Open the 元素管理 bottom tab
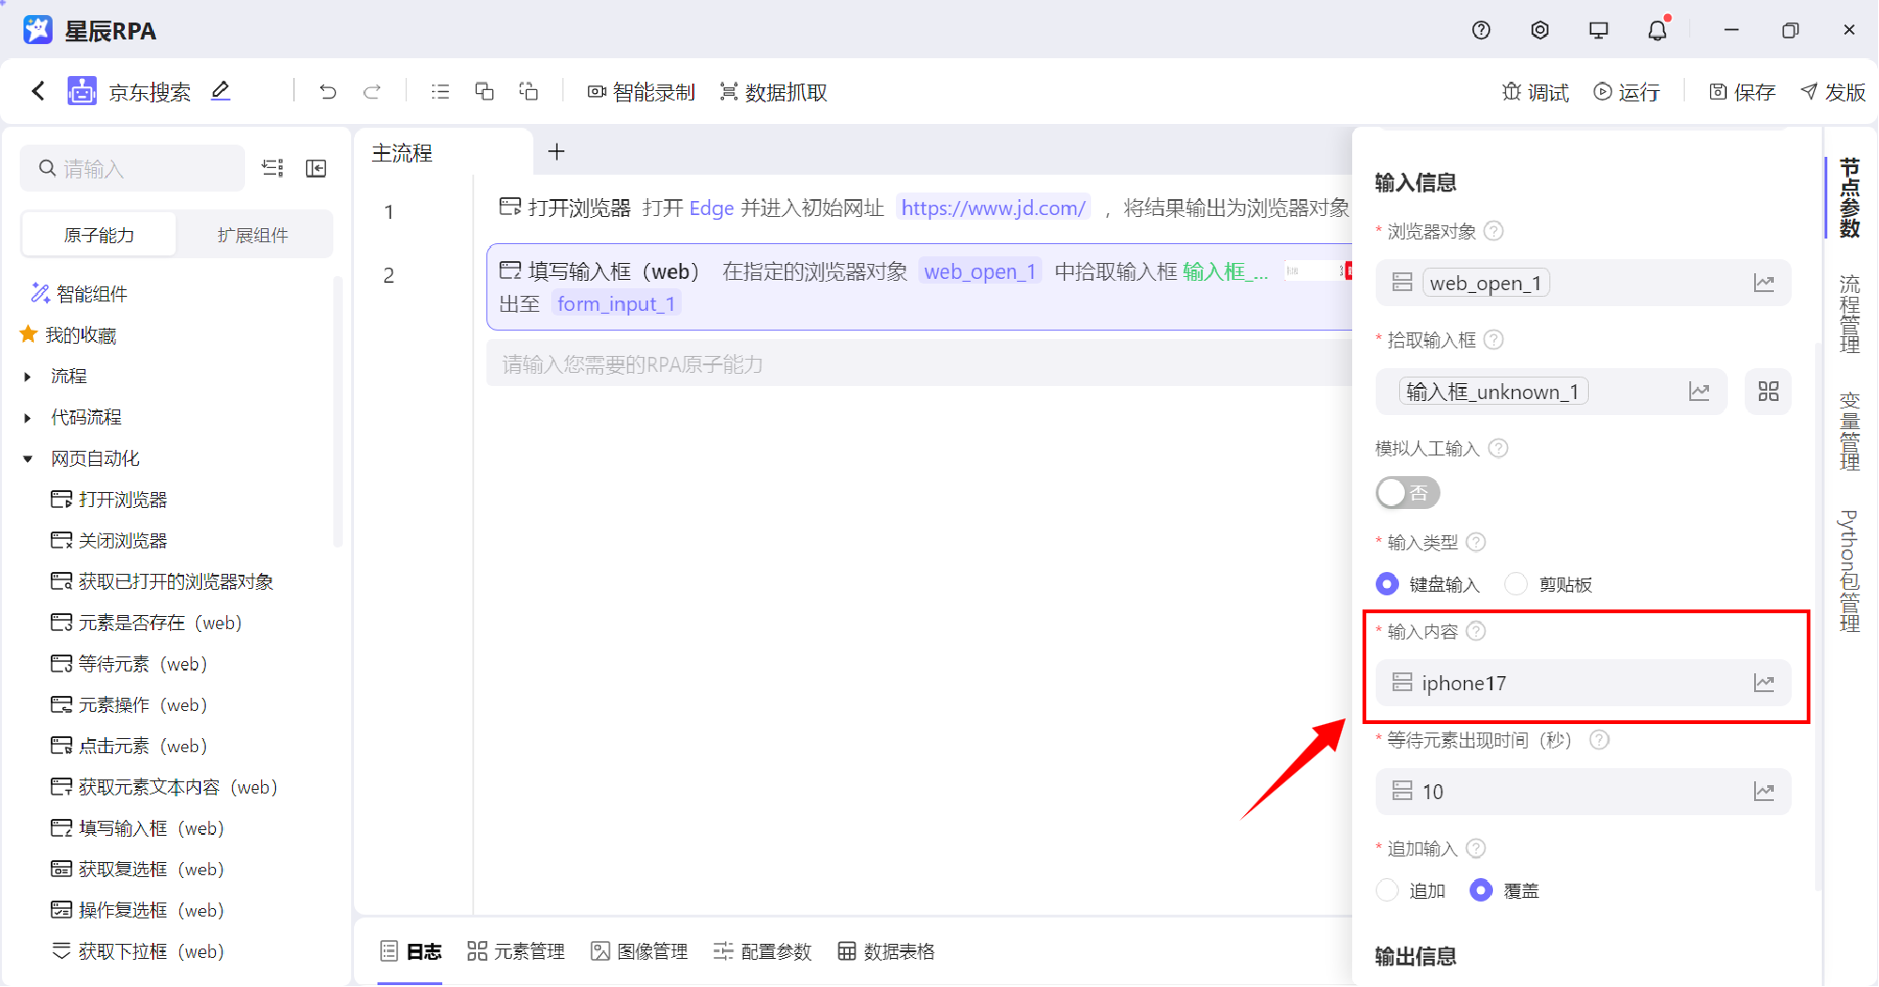 [x=516, y=951]
